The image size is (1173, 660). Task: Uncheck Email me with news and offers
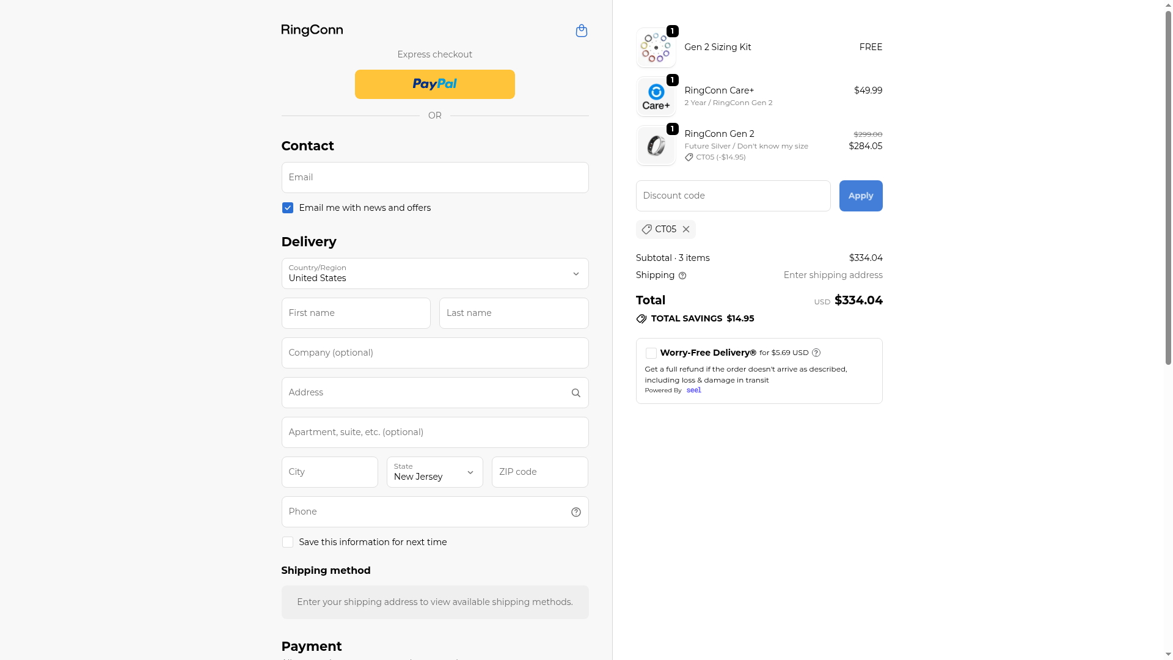pyautogui.click(x=288, y=208)
